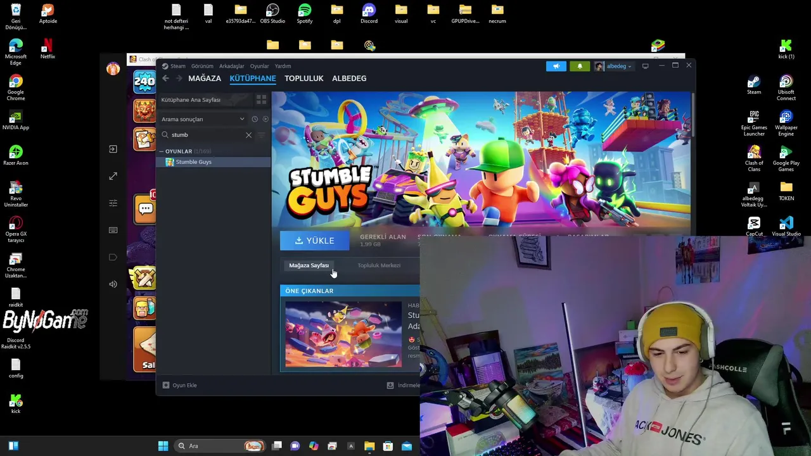Select Stumble Guys in the library list

point(214,162)
